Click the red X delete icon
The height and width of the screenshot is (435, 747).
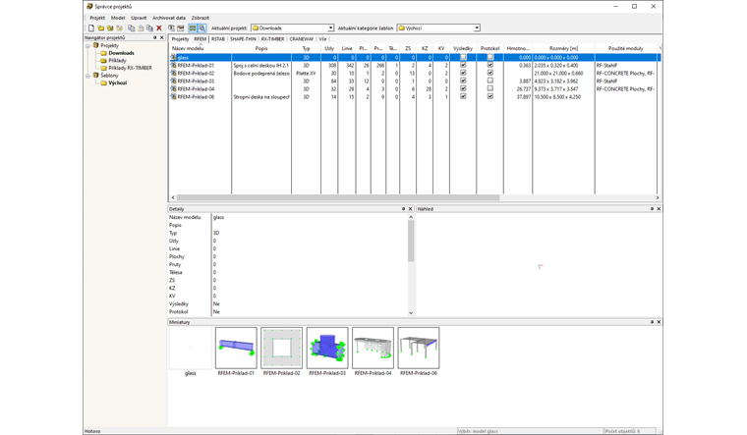(159, 28)
